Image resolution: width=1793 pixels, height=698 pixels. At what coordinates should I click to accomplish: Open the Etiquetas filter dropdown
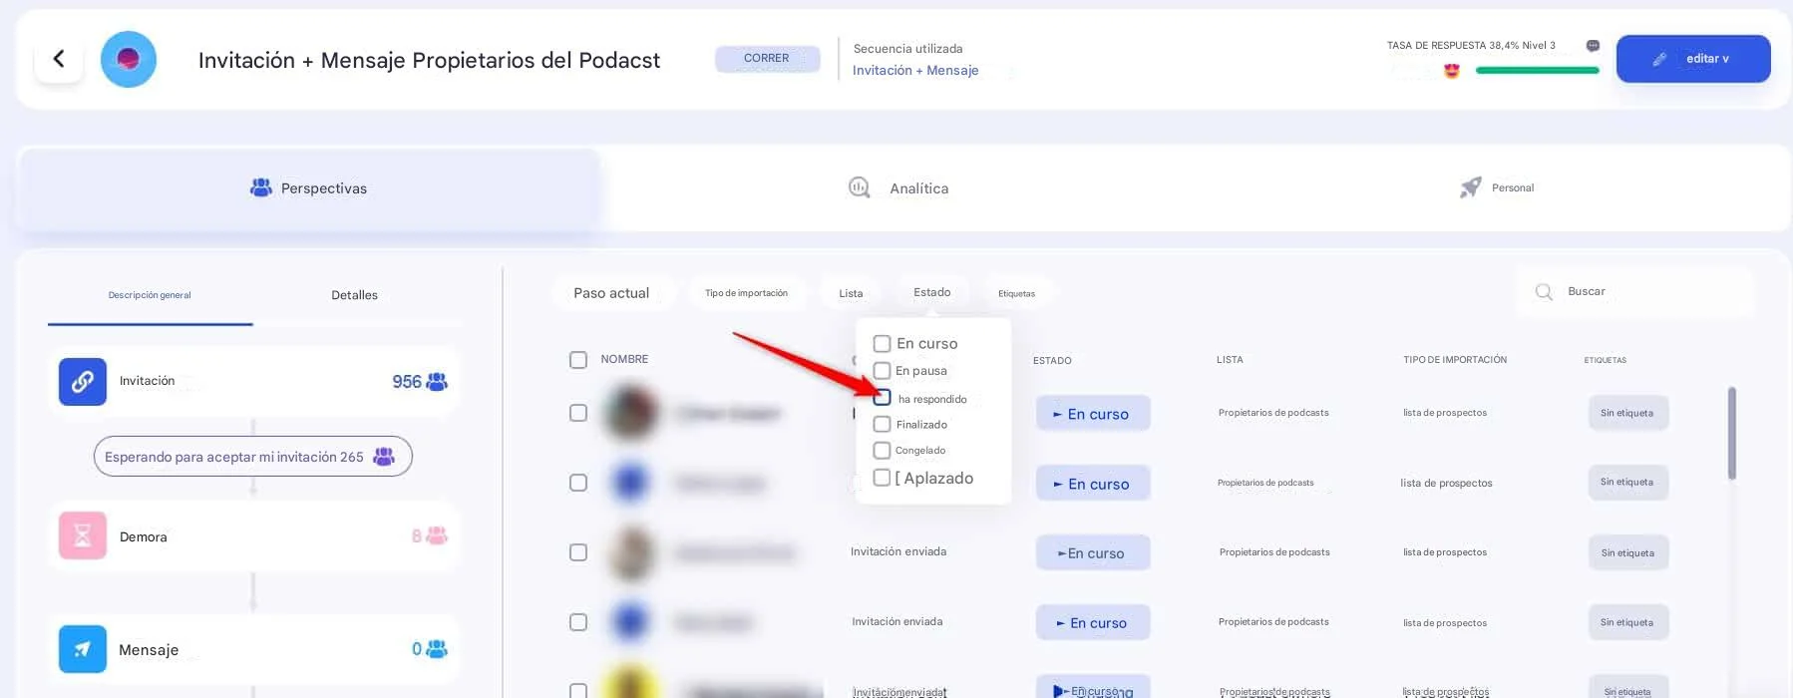click(1016, 293)
